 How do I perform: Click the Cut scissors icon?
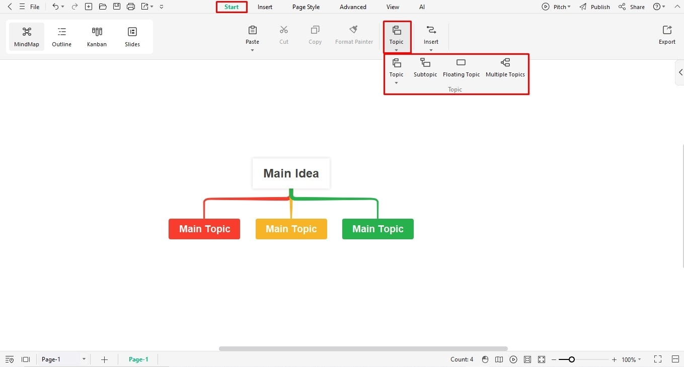(x=284, y=30)
